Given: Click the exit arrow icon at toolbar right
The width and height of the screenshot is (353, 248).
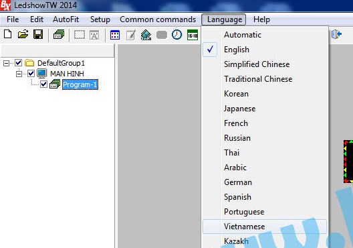Looking at the screenshot, I should [x=337, y=34].
